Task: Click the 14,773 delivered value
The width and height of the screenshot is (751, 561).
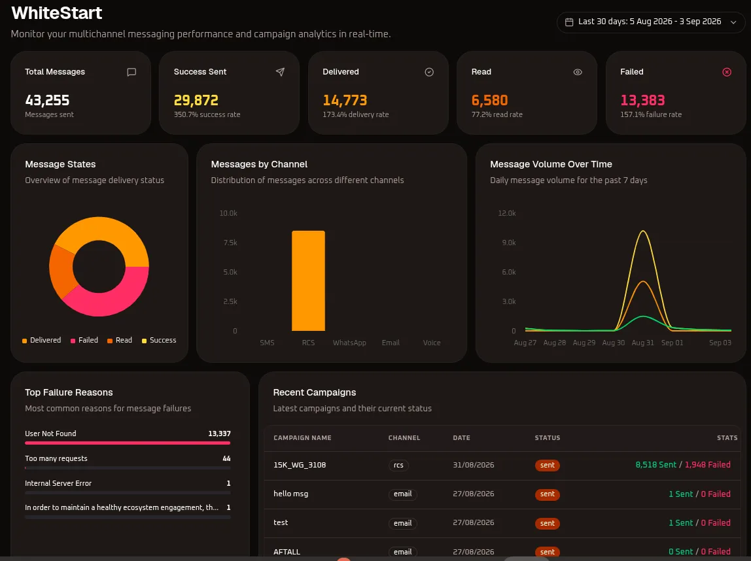Action: [x=345, y=101]
